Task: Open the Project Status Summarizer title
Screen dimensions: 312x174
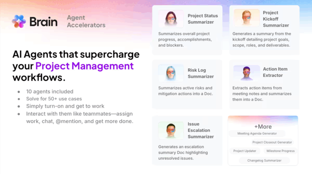Action: (x=203, y=19)
